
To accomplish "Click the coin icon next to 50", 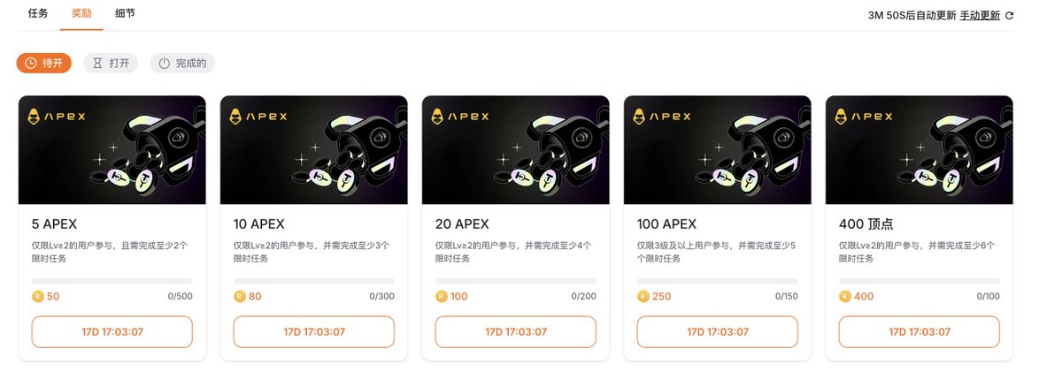I will [x=38, y=296].
